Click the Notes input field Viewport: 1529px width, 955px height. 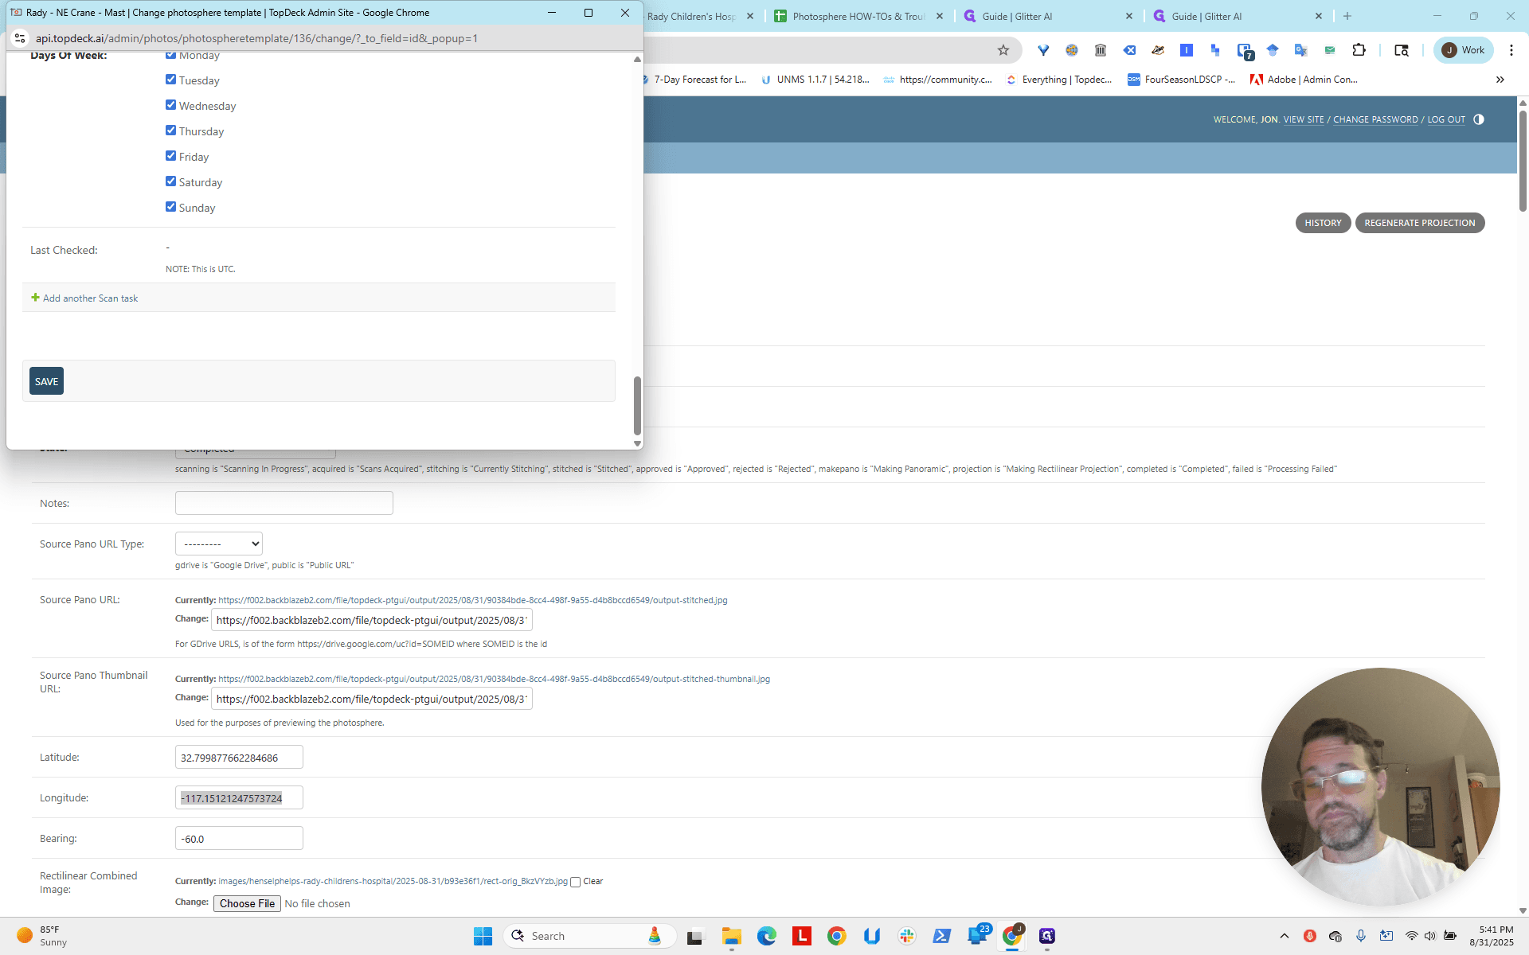[284, 503]
